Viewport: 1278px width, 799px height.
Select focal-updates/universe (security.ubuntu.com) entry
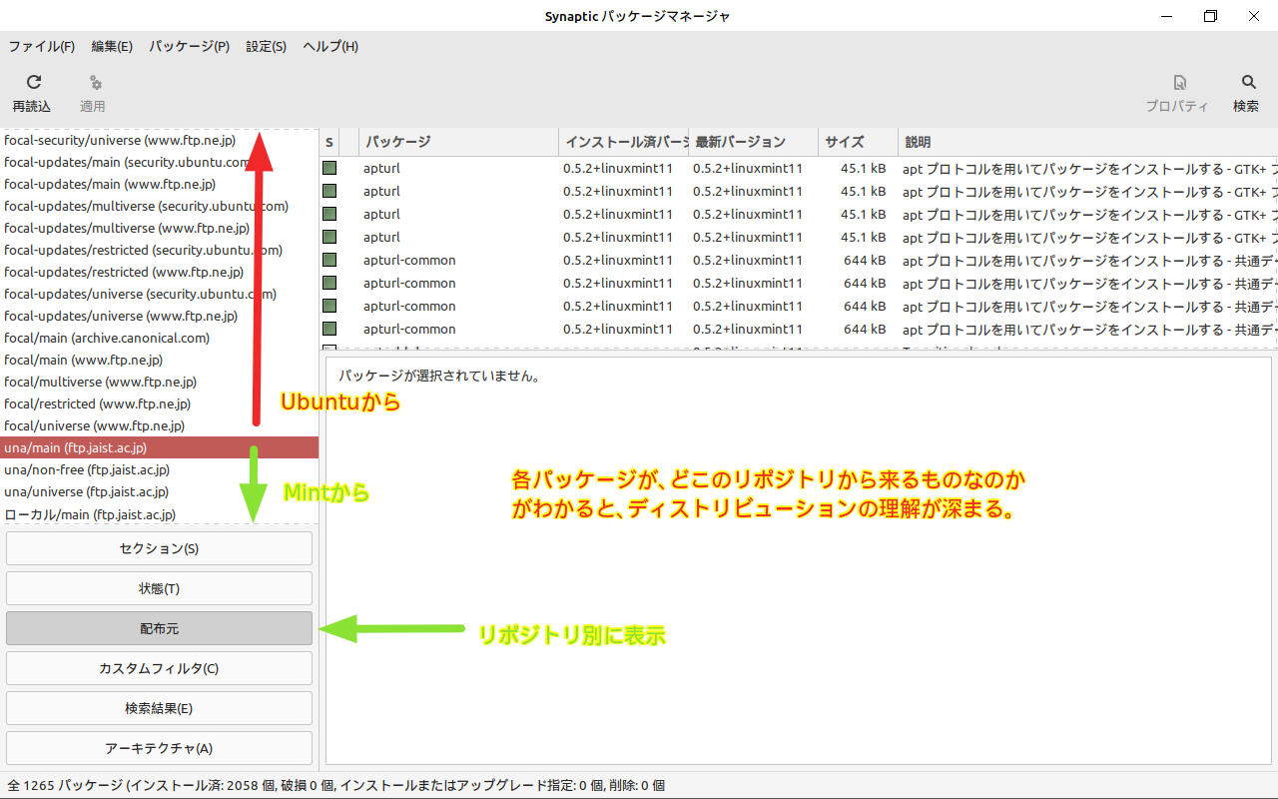[x=160, y=294]
